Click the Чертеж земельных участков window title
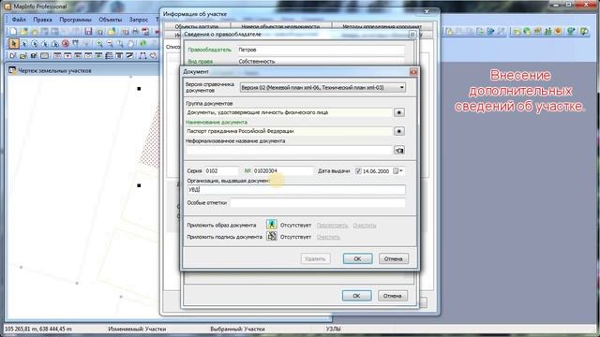The width and height of the screenshot is (600, 337). click(54, 70)
